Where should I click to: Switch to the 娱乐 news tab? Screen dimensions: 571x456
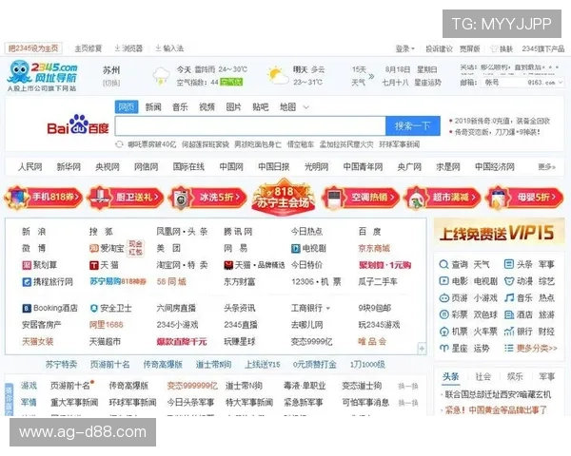coord(515,377)
